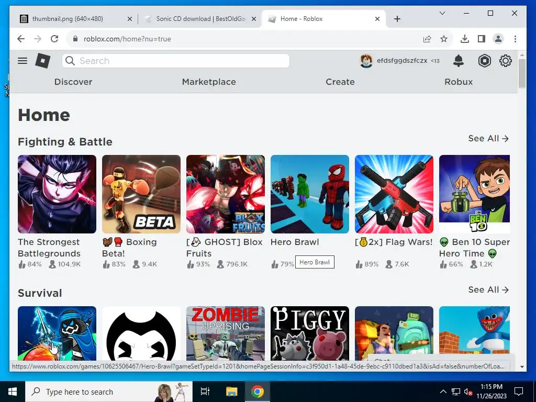The width and height of the screenshot is (536, 402).
Task: Open the Robux hexagon icon in header
Action: (x=484, y=61)
